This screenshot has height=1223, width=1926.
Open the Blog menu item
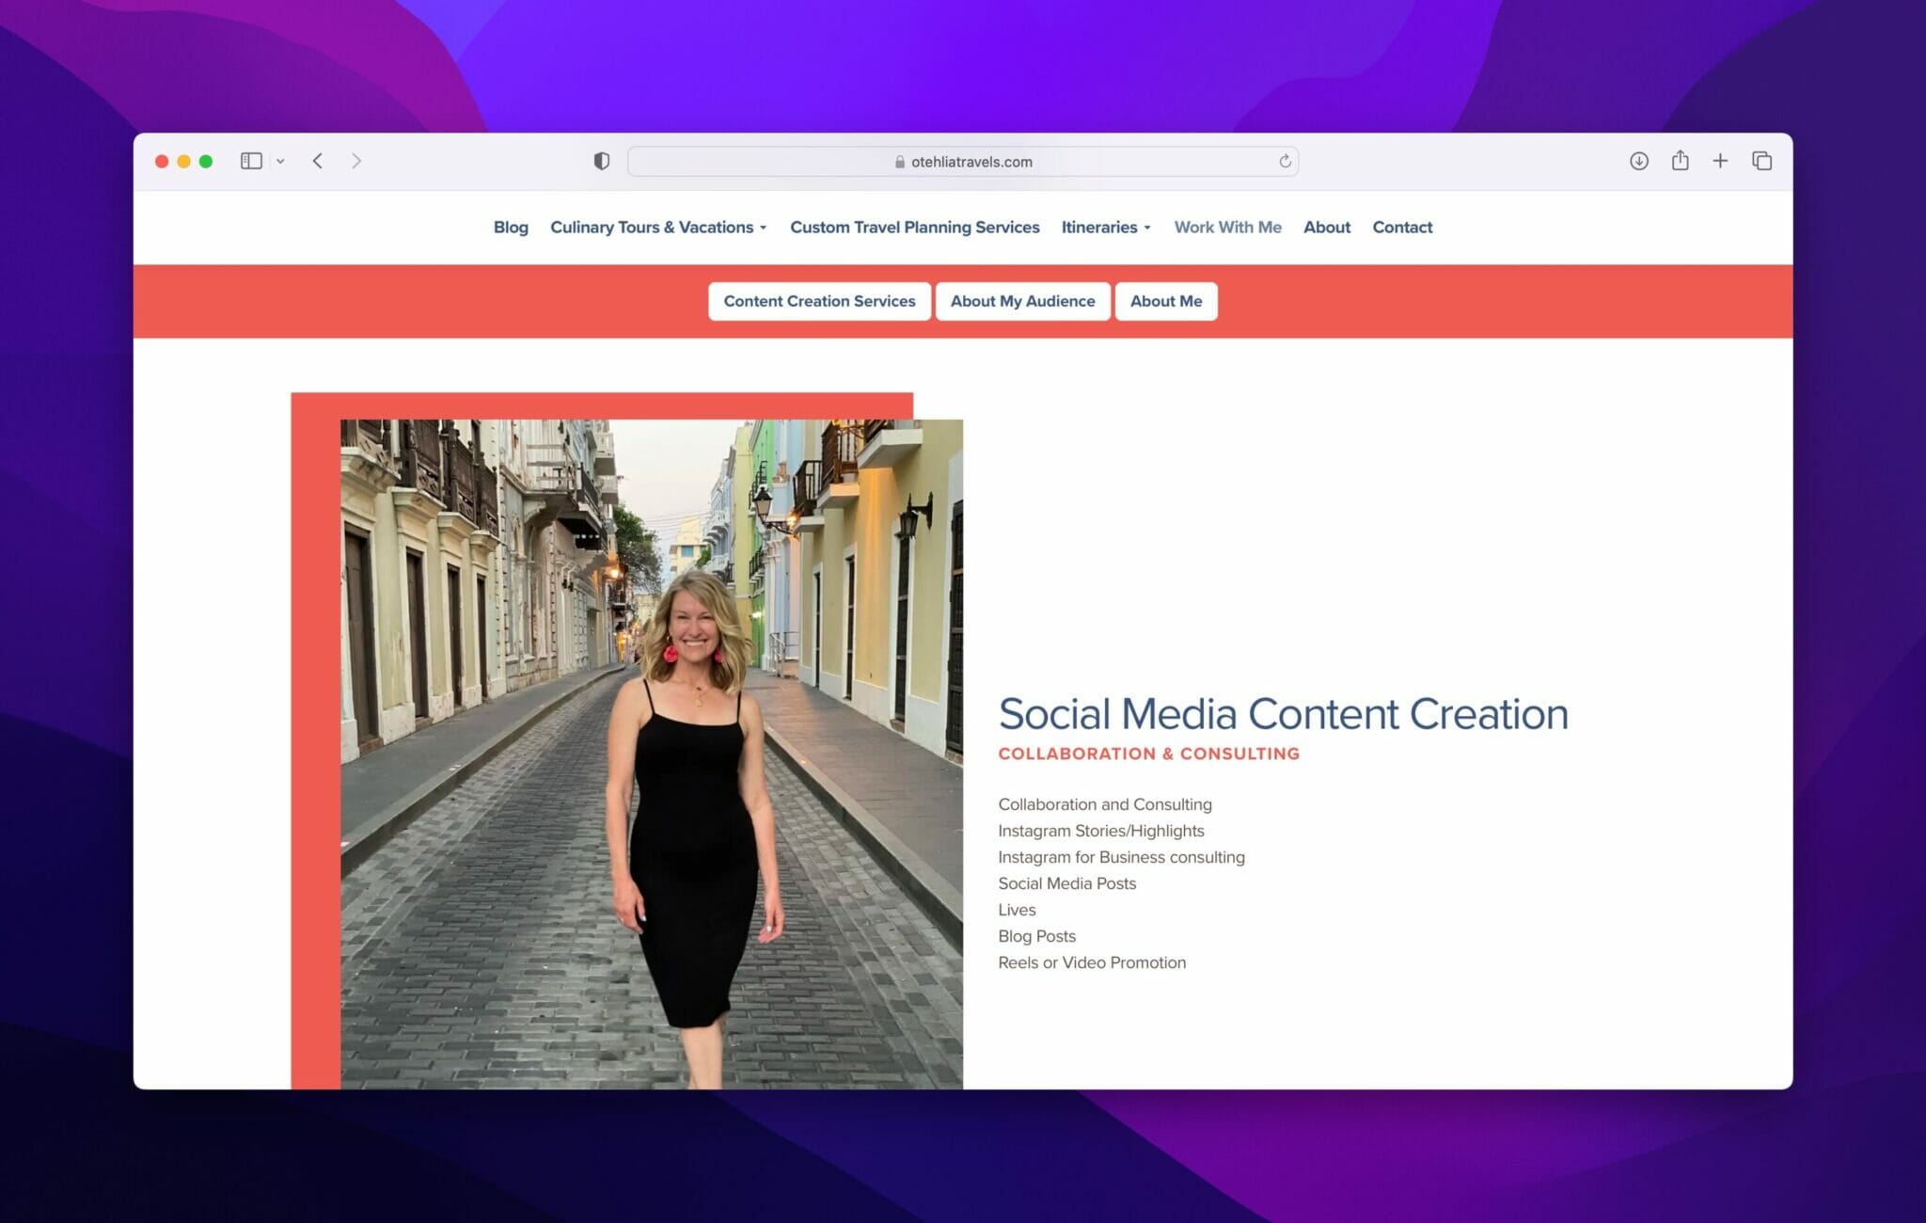coord(511,227)
